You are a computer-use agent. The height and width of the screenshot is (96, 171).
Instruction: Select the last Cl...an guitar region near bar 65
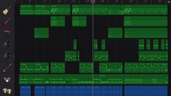pos(146,10)
